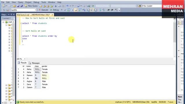The width and height of the screenshot is (185, 104).
Task: Click the Cut scissors icon
Action: point(56,6)
